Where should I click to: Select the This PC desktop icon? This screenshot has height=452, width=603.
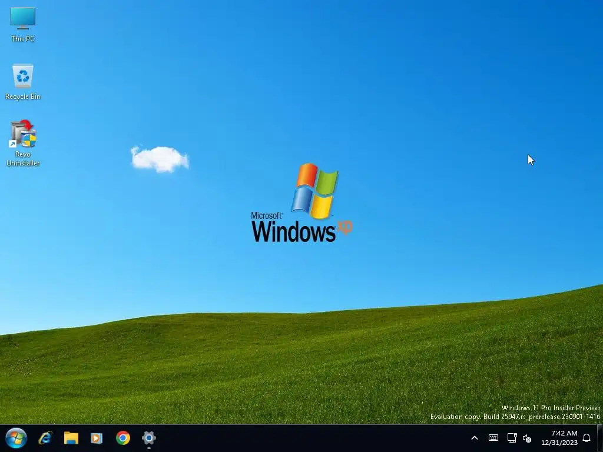[x=23, y=24]
